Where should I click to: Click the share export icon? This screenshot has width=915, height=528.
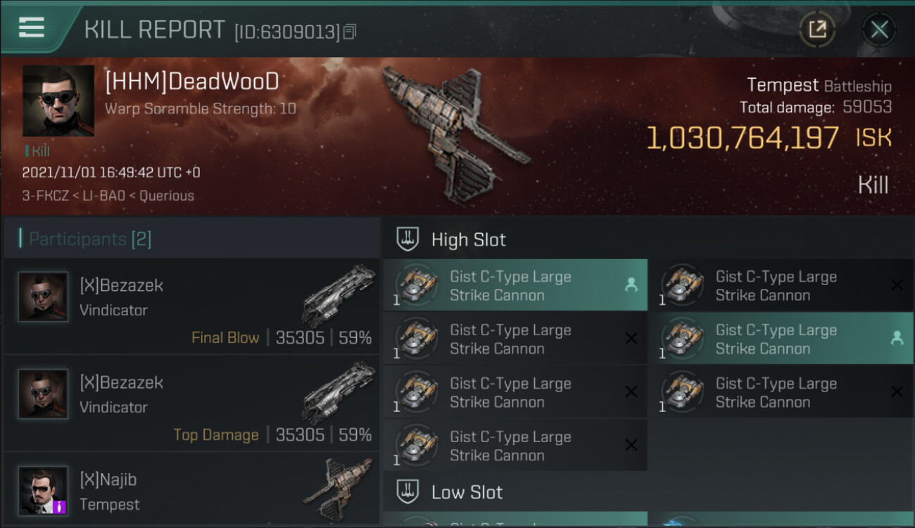816,30
